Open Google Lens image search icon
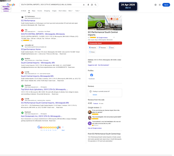 point(92,5)
